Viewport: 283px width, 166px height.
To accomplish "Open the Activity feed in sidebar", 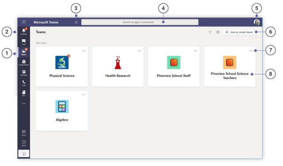I will [x=24, y=31].
